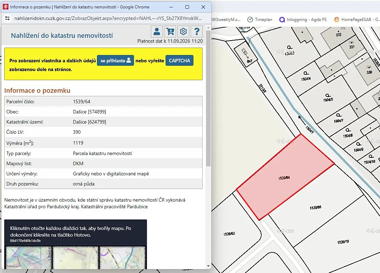Minimize the Chrome popup window

point(171,7)
